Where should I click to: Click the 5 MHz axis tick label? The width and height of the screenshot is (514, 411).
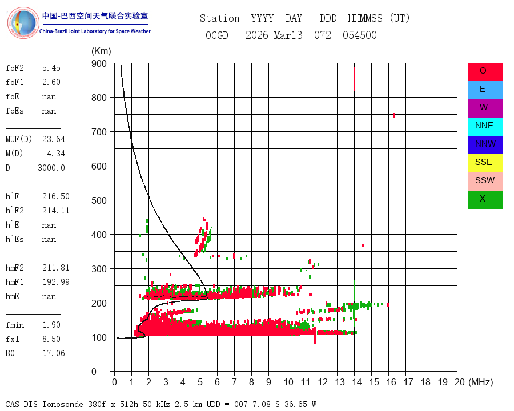tap(200, 382)
